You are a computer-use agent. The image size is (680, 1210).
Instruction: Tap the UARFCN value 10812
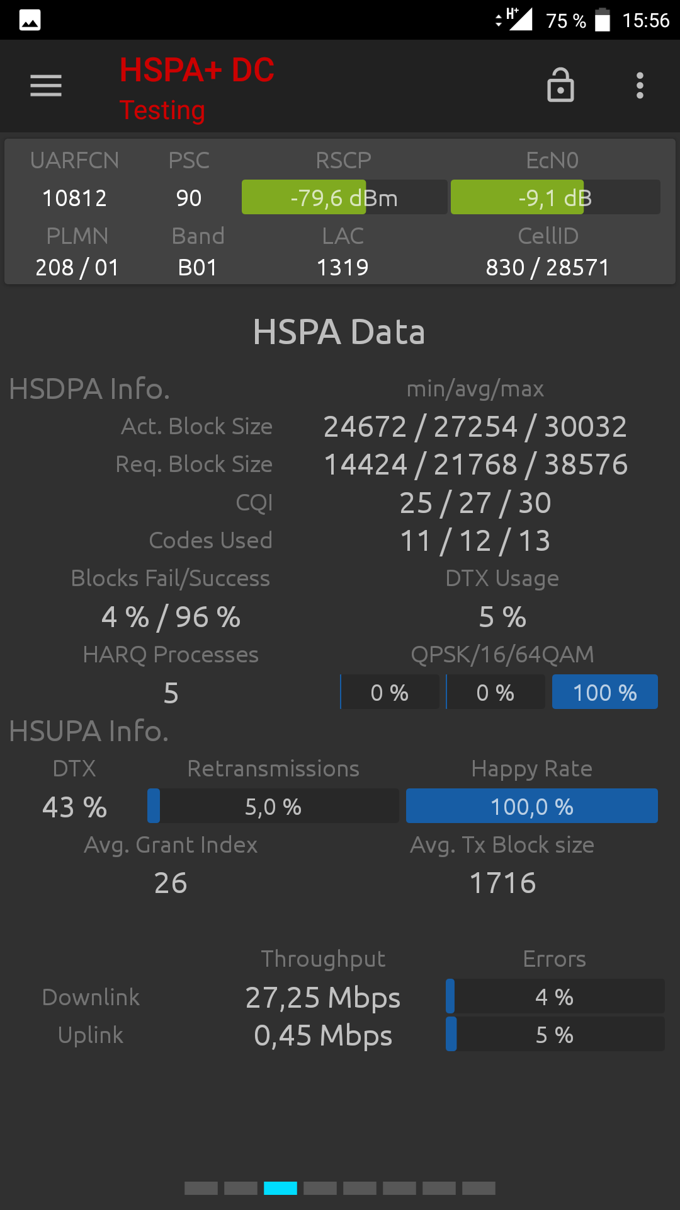pyautogui.click(x=74, y=199)
